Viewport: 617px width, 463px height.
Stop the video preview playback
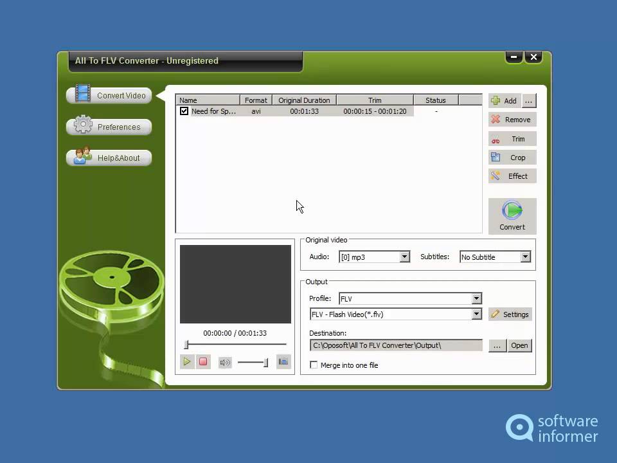203,361
